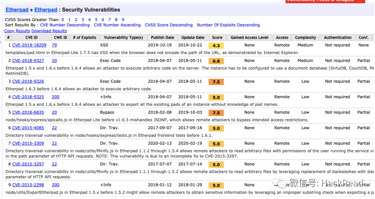Open CVE-2015-2298 details
Viewport: 375px width, 199px height.
pos(28,185)
